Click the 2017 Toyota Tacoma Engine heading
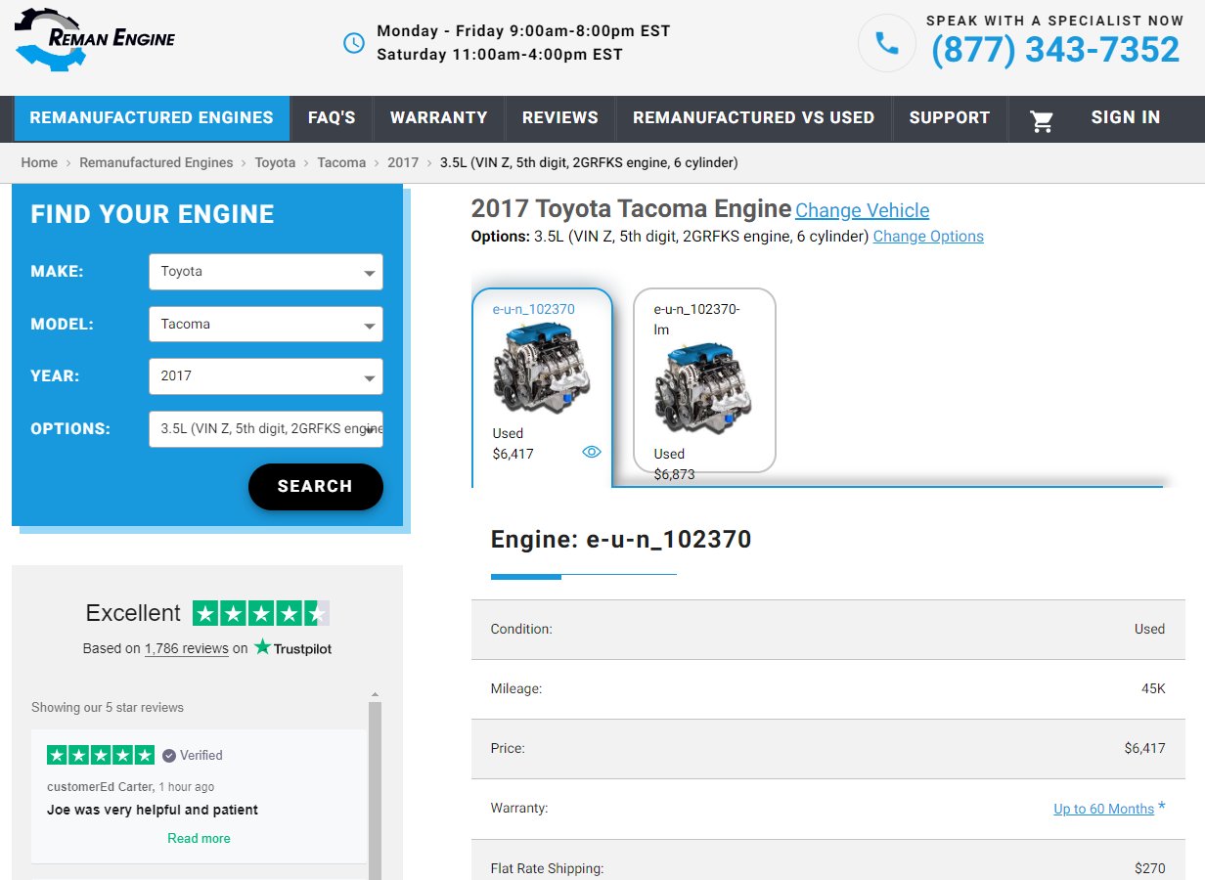This screenshot has height=880, width=1205. coord(631,209)
